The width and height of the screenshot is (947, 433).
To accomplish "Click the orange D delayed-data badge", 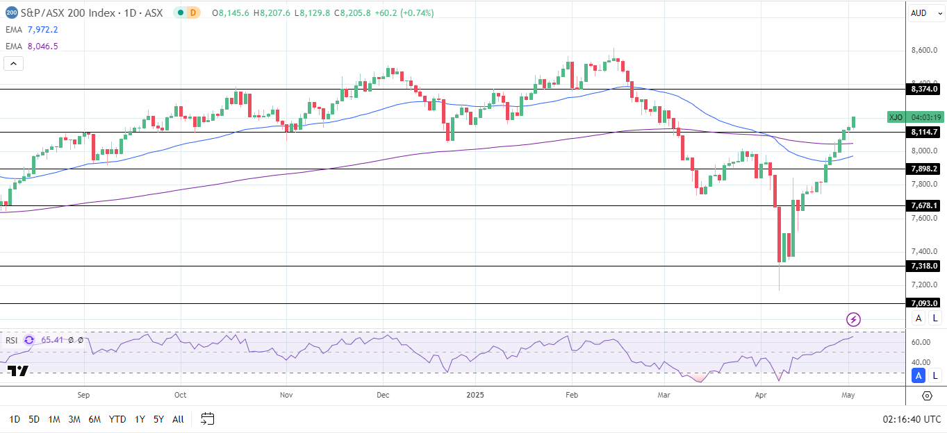I will (194, 12).
